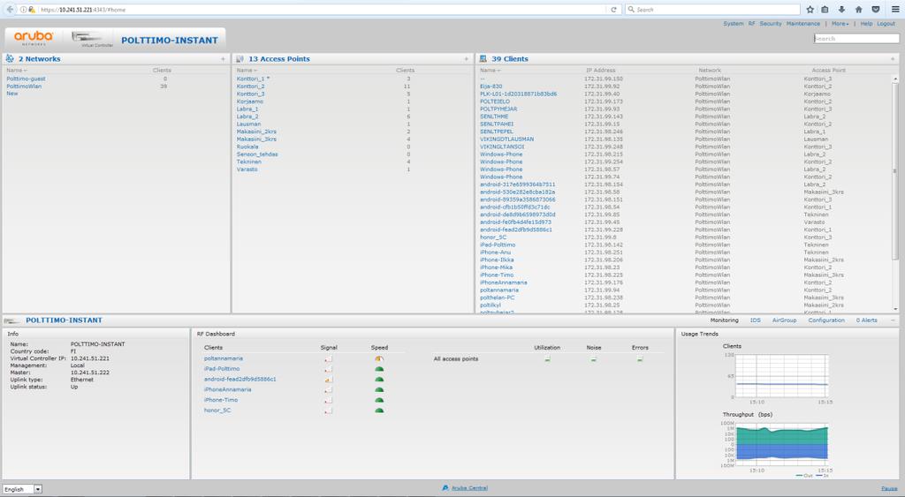Open the More dropdown menu
The width and height of the screenshot is (905, 497).
840,24
